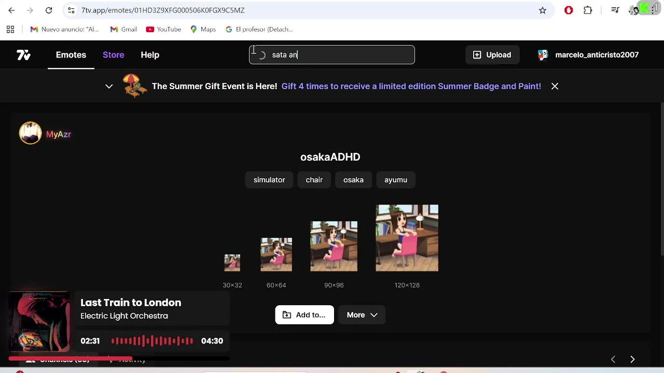The height and width of the screenshot is (373, 664).
Task: Open MyAzr's avatar
Action: click(30, 133)
